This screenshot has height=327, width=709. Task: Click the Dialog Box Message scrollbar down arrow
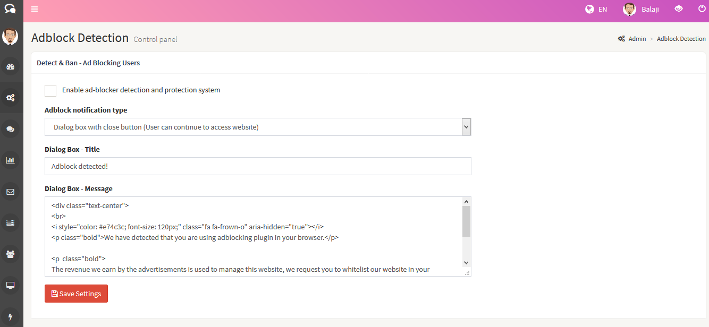(466, 263)
